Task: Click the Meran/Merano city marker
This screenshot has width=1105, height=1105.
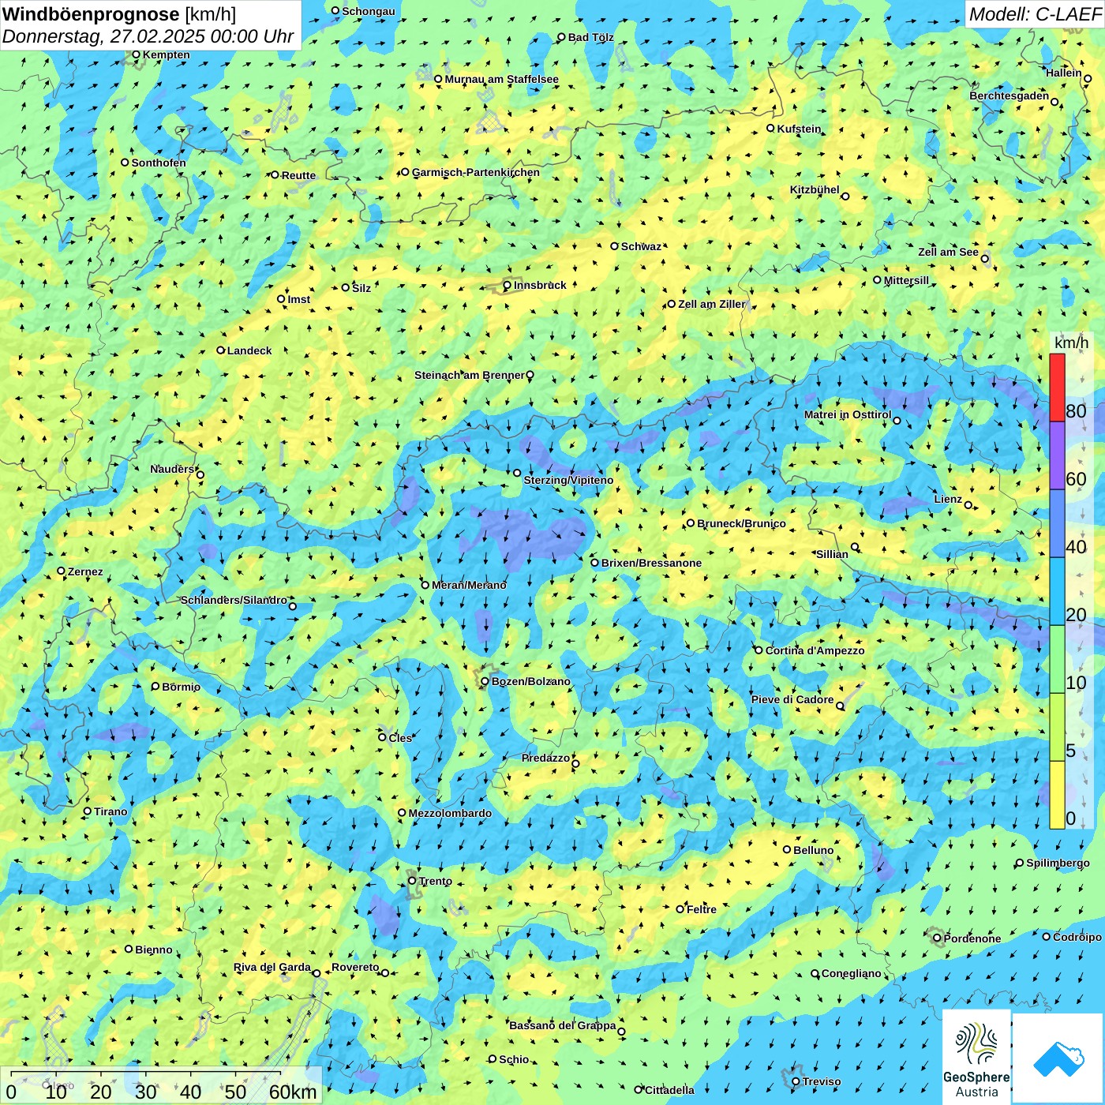Action: tap(425, 585)
